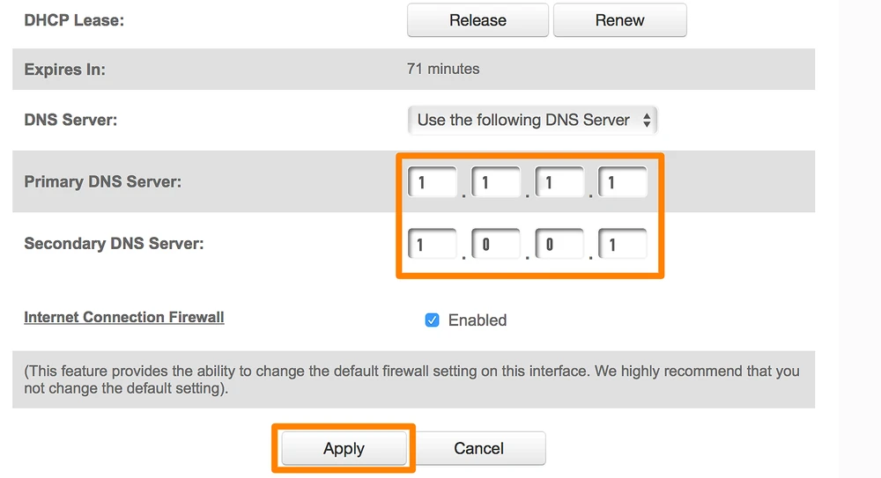Click fourth octet of Secondary DNS Server
881x478 pixels.
click(x=622, y=244)
